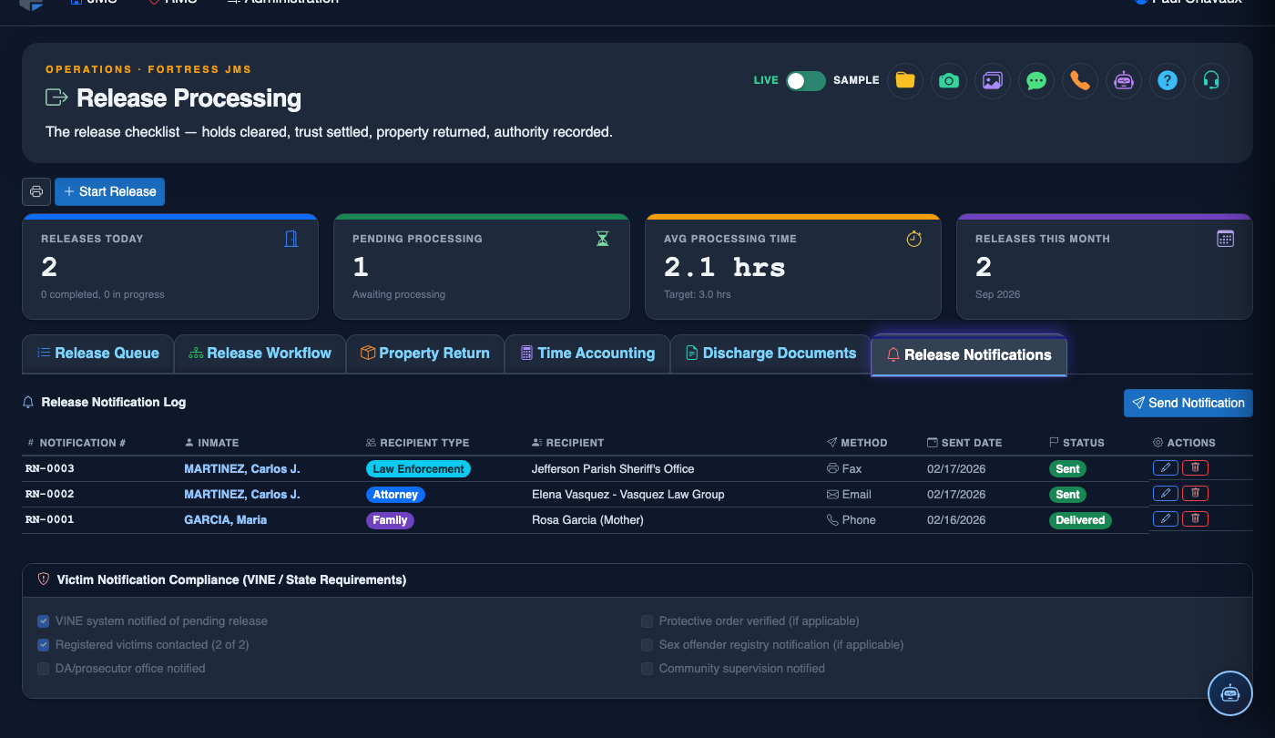
Task: Edit notification RN-0003 with pencil icon
Action: 1165,468
